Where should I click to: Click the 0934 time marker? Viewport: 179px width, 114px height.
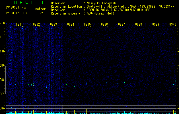tap(71, 25)
